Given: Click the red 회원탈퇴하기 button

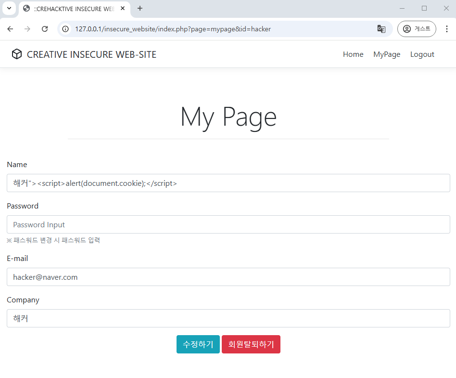Looking at the screenshot, I should pos(251,344).
